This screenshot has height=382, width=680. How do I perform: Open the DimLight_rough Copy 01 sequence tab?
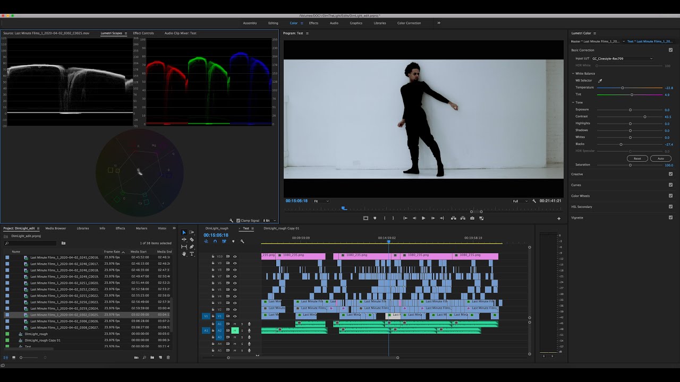pyautogui.click(x=282, y=228)
